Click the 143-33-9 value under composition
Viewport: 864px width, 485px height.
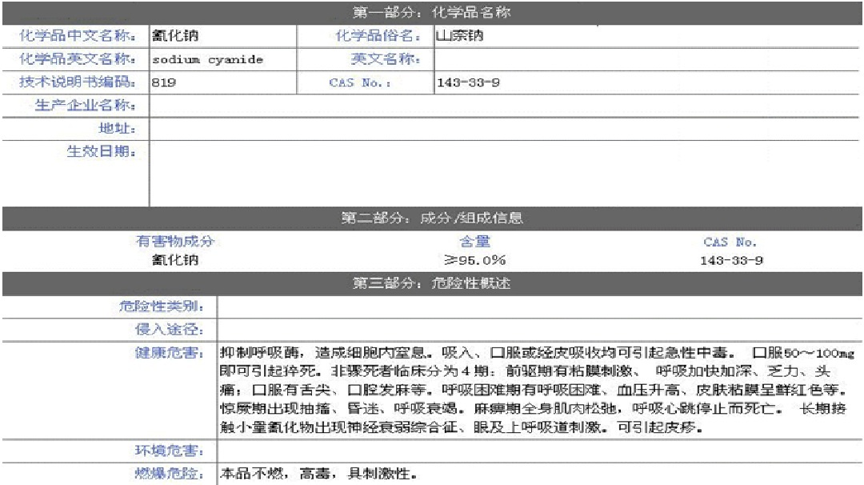point(730,260)
